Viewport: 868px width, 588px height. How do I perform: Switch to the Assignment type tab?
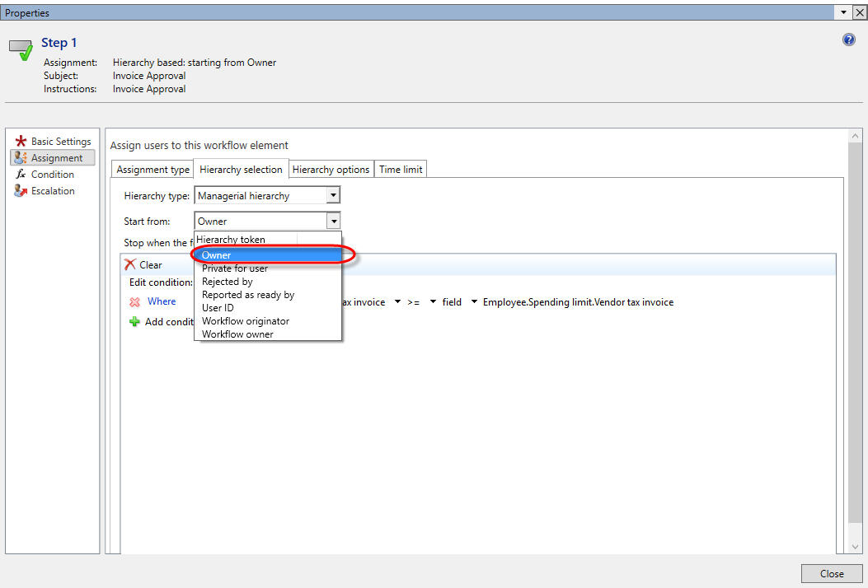[152, 169]
